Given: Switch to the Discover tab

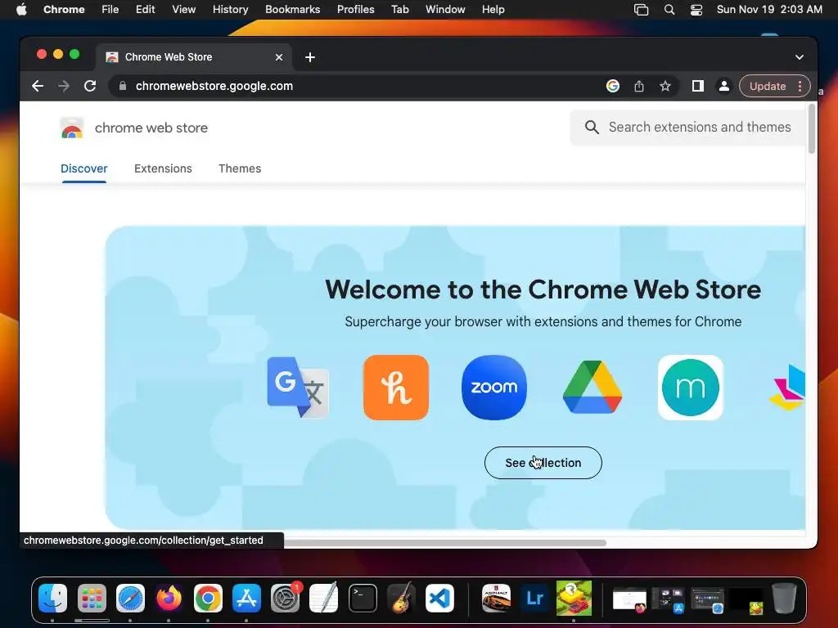Looking at the screenshot, I should pos(84,168).
